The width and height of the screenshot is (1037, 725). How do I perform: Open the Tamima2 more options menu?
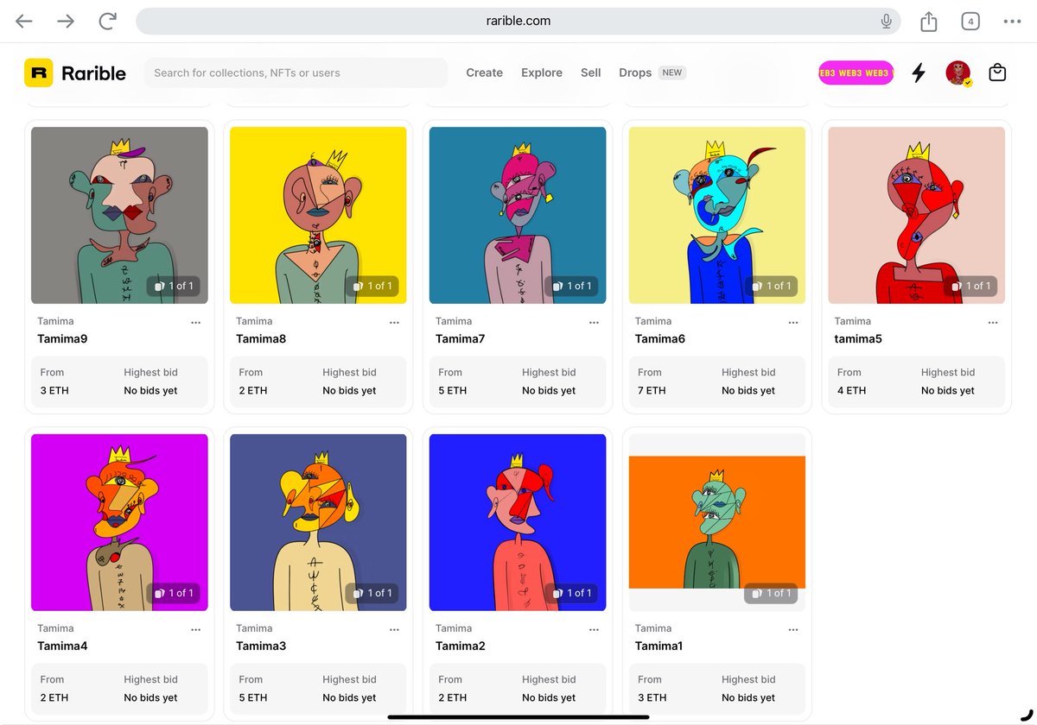pyautogui.click(x=594, y=629)
